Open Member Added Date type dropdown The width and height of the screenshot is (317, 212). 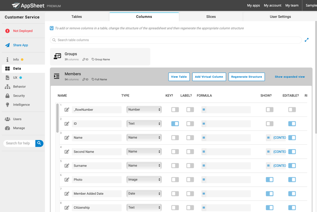pyautogui.click(x=144, y=194)
